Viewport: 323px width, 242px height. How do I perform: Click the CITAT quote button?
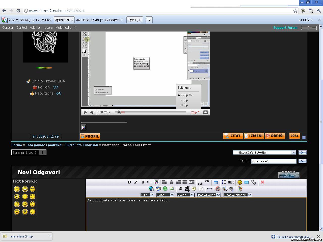pos(233,136)
